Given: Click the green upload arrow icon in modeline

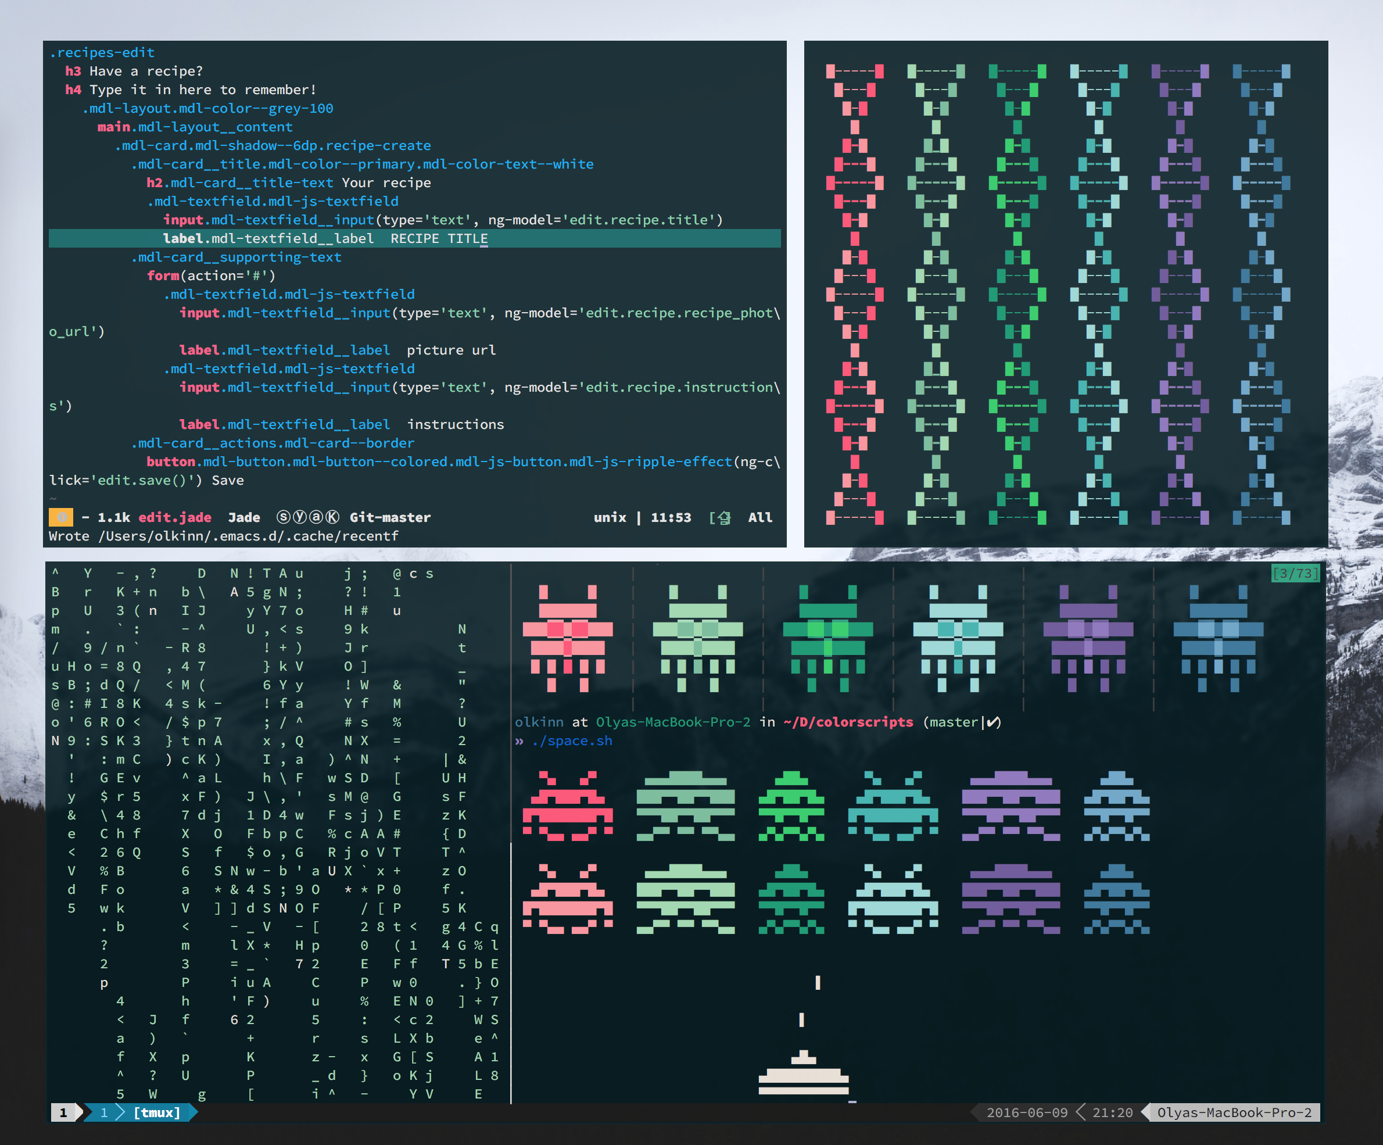Looking at the screenshot, I should 724,518.
